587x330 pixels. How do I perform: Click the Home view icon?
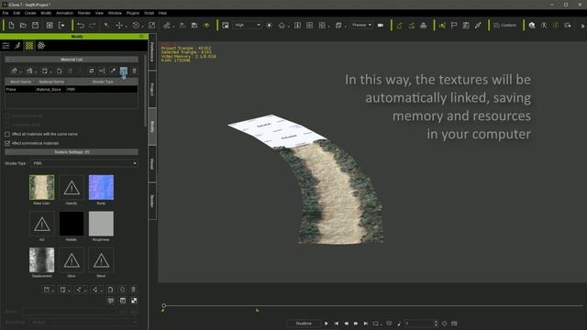point(282,25)
